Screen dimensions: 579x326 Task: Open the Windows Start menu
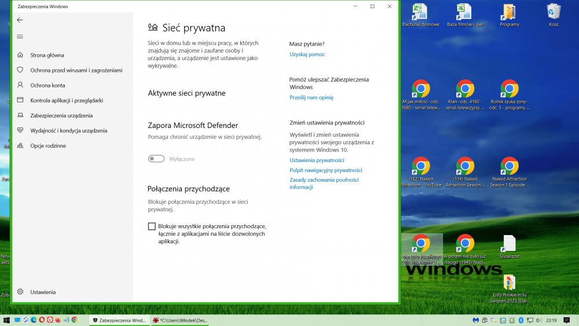pyautogui.click(x=6, y=320)
